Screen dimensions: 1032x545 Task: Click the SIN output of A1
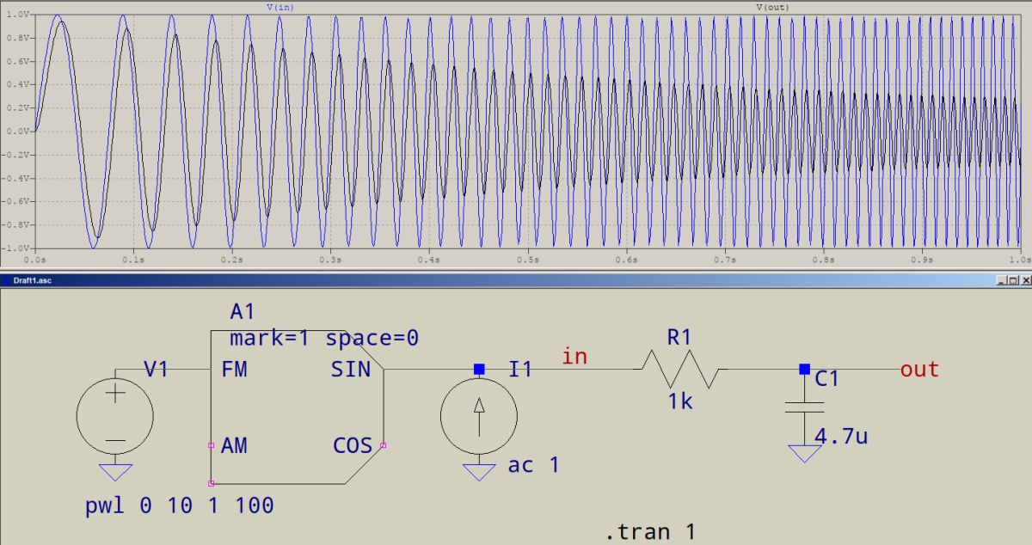click(x=351, y=370)
